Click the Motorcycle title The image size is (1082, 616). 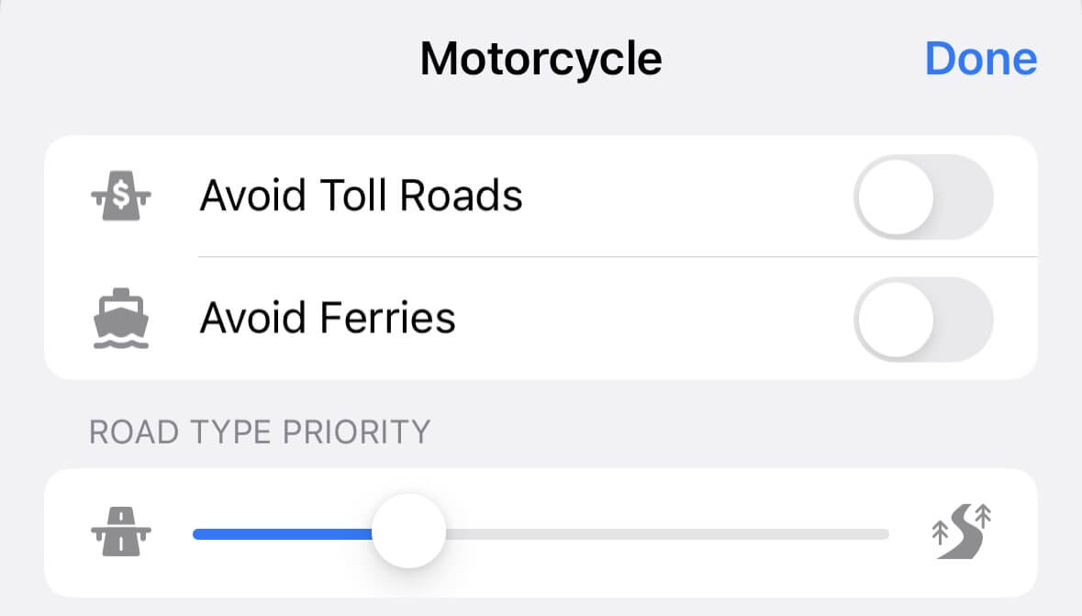(541, 57)
